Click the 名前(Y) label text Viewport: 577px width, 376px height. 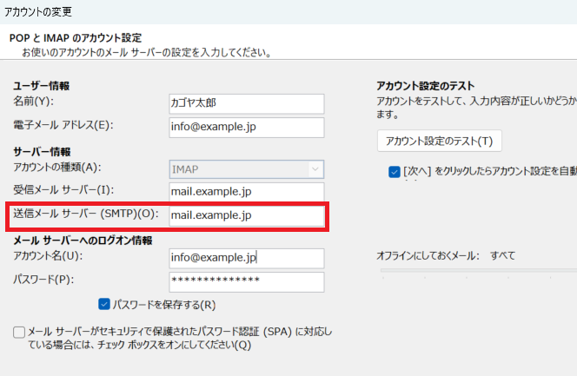click(x=33, y=103)
